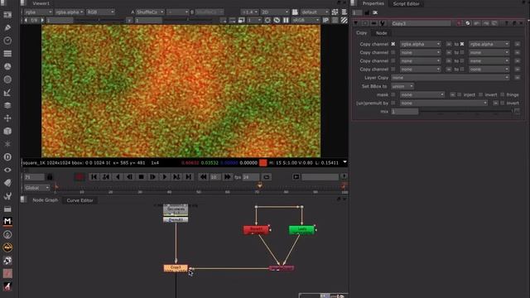This screenshot has width=530, height=298.
Task: Open the Keyer nodes icon
Action: pos(7,93)
